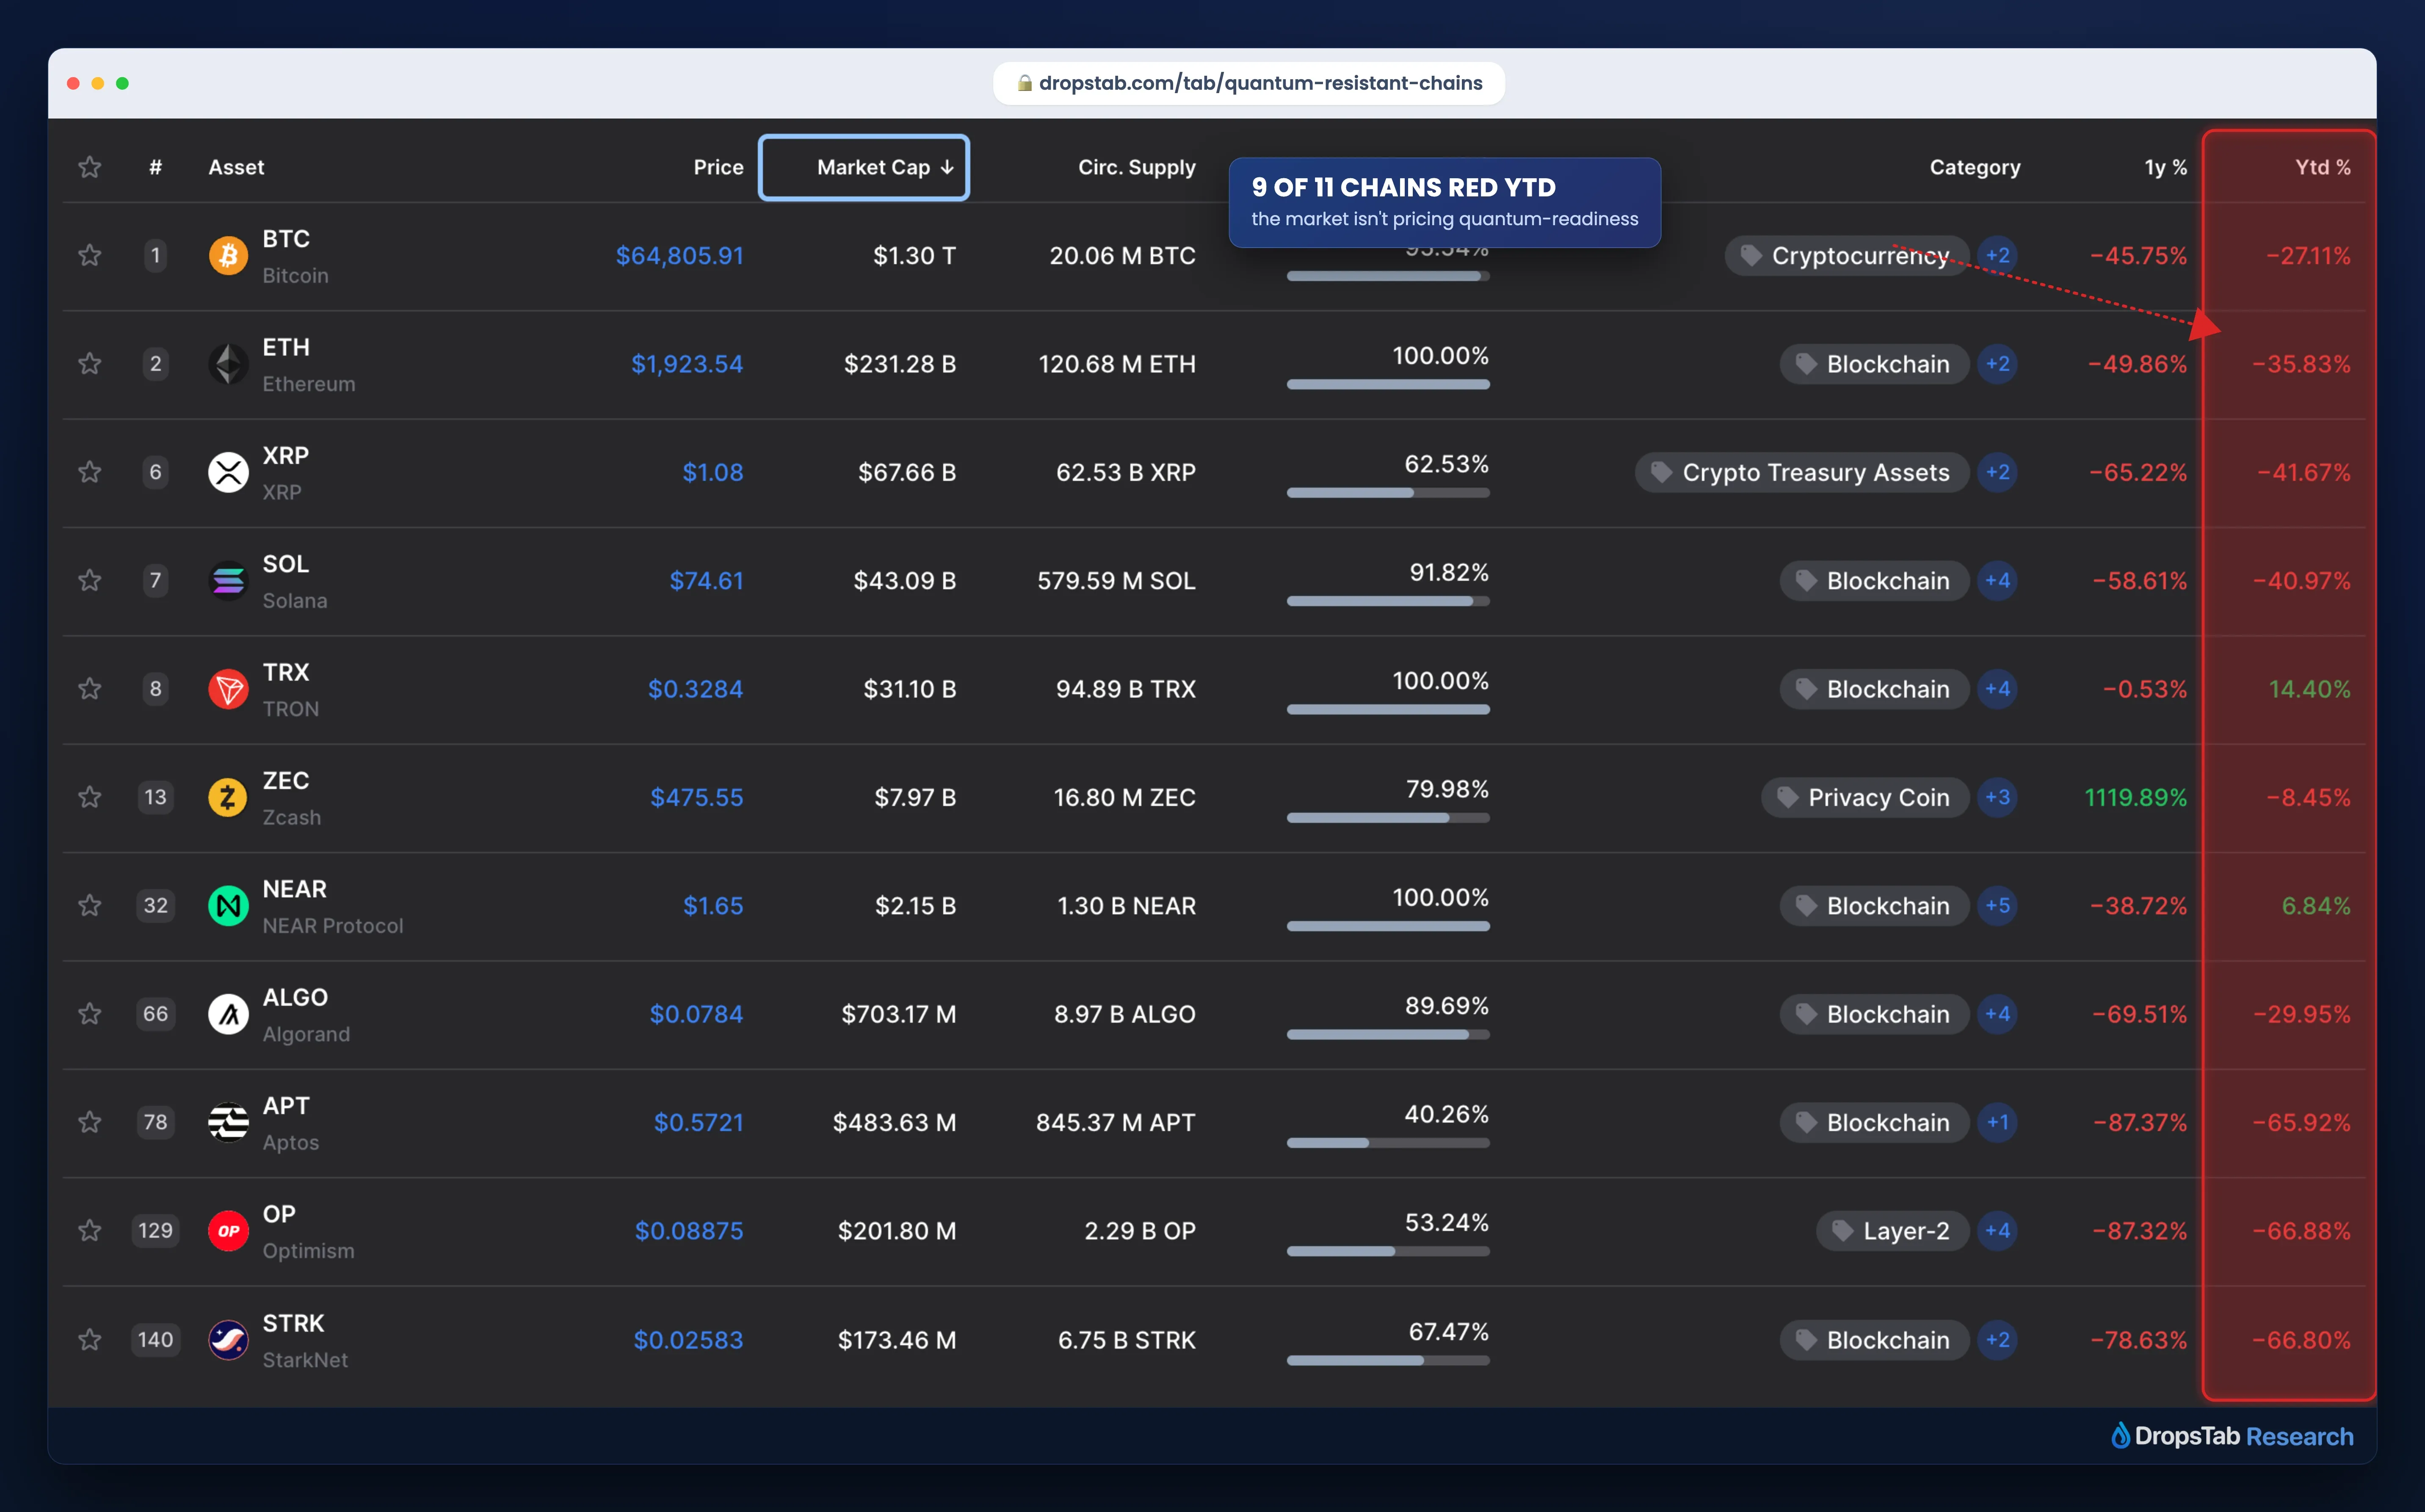The height and width of the screenshot is (1512, 2425).
Task: Expand APT's +1 extra category
Action: [x=1997, y=1122]
